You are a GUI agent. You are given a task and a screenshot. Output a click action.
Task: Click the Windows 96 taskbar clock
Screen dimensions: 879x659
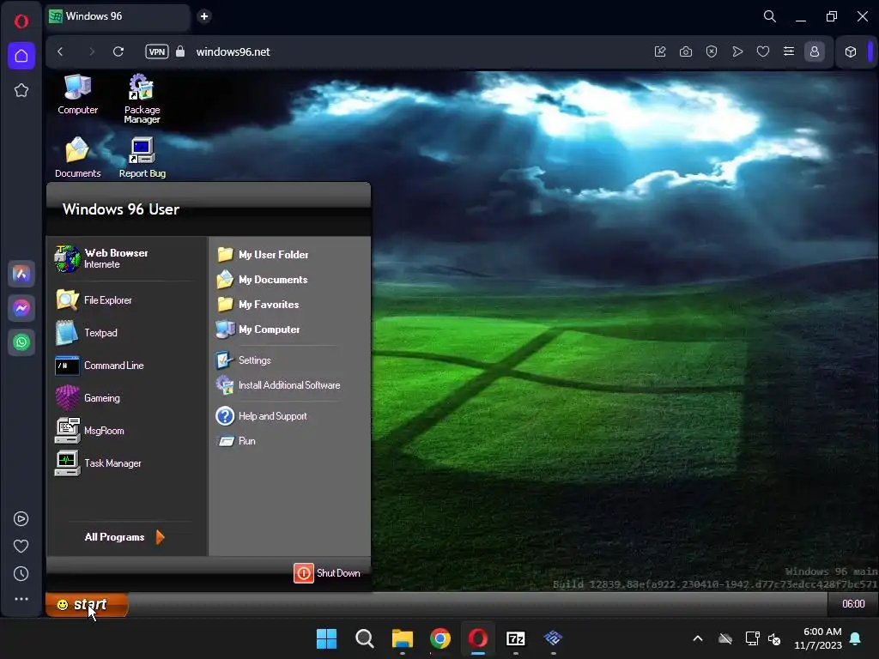[x=852, y=603]
